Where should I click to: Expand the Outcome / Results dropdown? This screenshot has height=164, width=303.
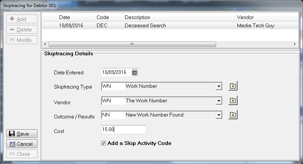pyautogui.click(x=219, y=115)
